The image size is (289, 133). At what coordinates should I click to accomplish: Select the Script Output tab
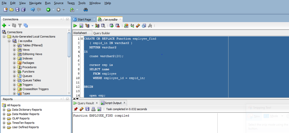[x=113, y=103]
